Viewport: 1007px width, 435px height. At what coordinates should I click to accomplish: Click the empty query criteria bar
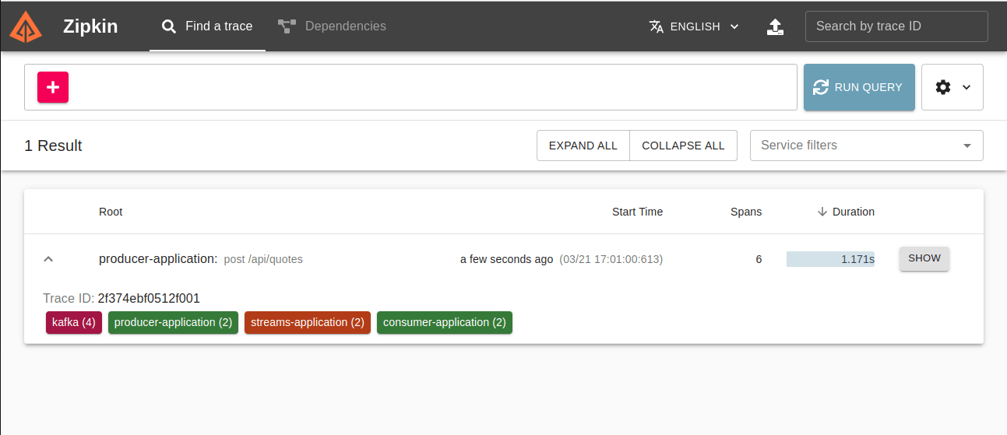[410, 87]
